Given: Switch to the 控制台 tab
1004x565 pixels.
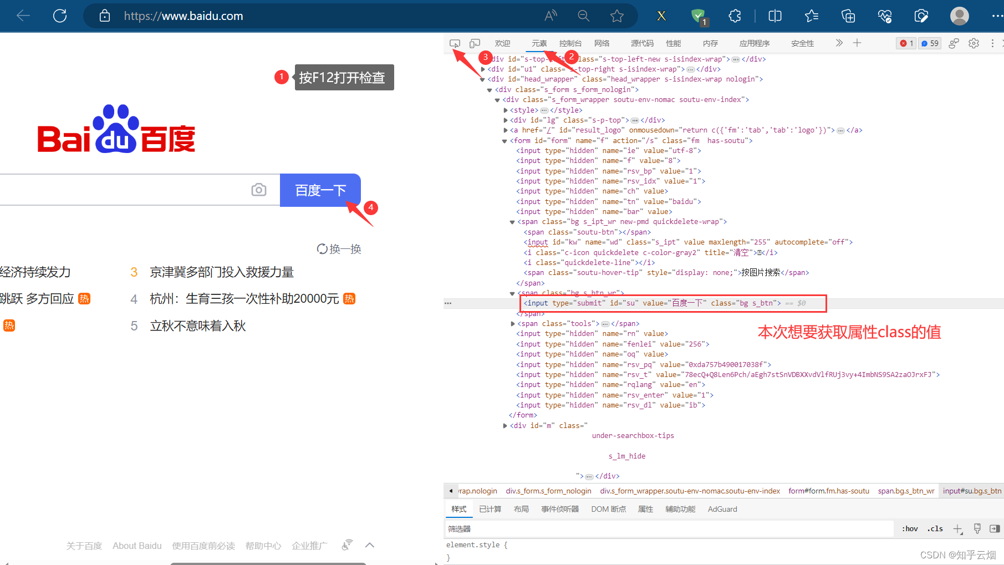Looking at the screenshot, I should (x=570, y=43).
